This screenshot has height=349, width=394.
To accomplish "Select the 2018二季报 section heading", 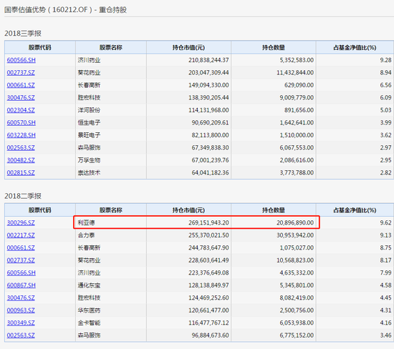I will coord(23,196).
